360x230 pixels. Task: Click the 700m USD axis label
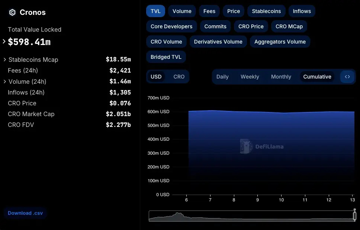coord(158,98)
